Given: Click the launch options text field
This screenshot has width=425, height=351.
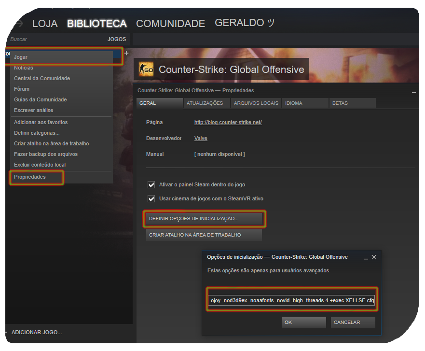Looking at the screenshot, I should coord(291,300).
